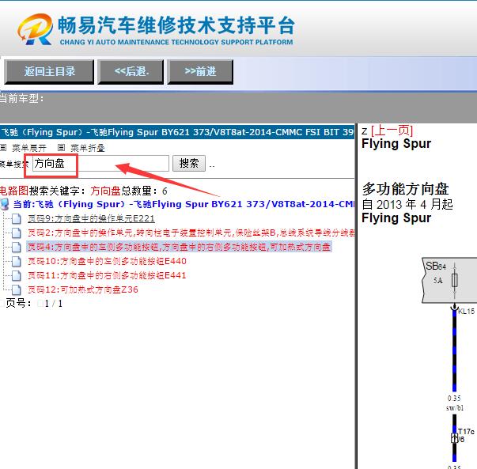Image resolution: width=477 pixels, height=469 pixels.
Task: Click the root node computer icon
Action: 5,204
